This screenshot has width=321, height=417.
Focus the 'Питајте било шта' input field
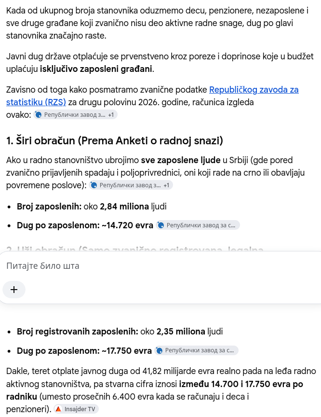click(x=162, y=265)
